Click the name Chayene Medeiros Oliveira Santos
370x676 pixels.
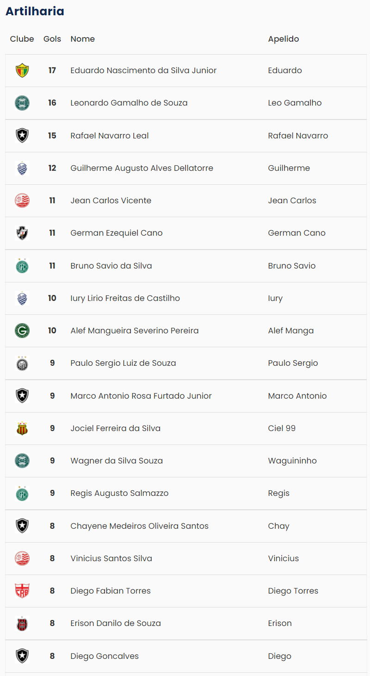tap(139, 526)
